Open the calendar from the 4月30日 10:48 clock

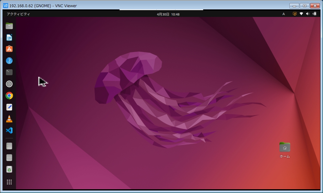click(168, 14)
